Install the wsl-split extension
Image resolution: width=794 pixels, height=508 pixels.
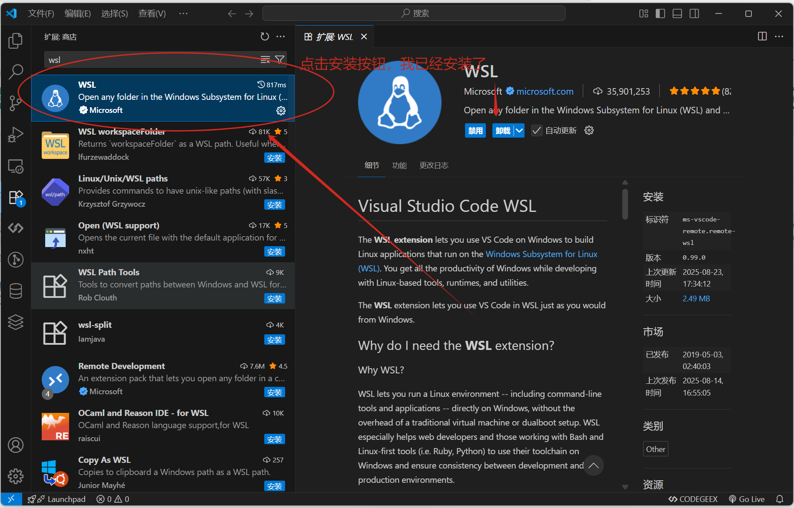point(275,340)
